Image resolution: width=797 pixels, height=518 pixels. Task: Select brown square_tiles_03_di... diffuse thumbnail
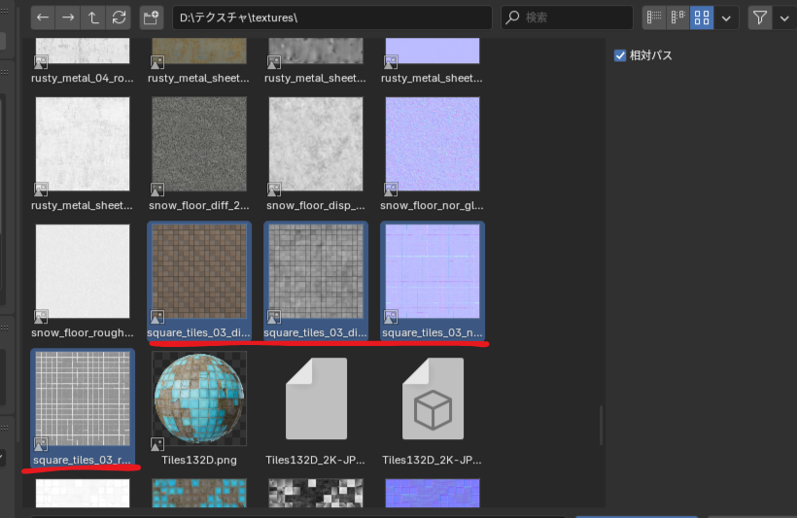click(x=199, y=271)
